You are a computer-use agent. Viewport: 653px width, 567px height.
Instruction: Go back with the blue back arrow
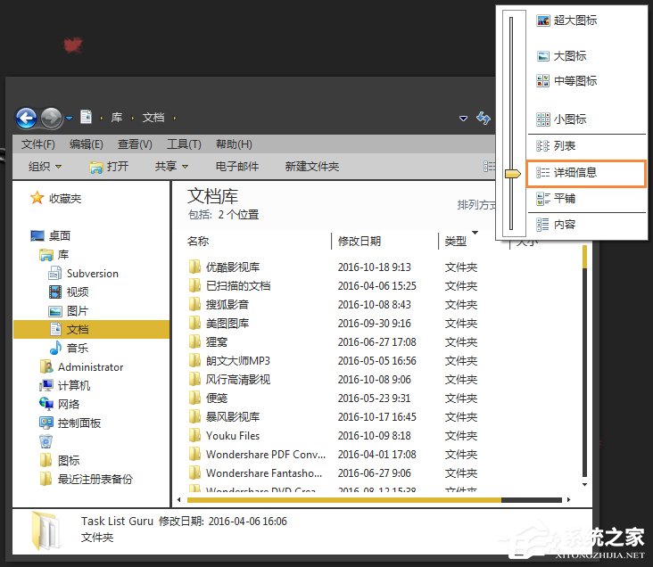coord(26,119)
